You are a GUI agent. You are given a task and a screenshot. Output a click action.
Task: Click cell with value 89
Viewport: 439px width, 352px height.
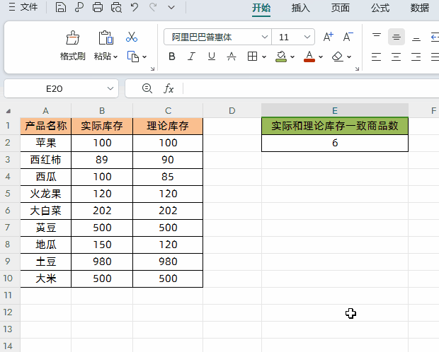click(102, 160)
